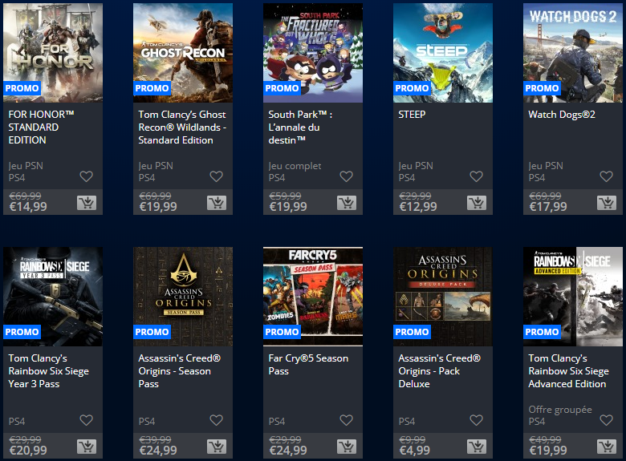Viewport: 626px width, 461px height.
Task: Add Ghost Recon Wildlands to cart
Action: point(217,203)
